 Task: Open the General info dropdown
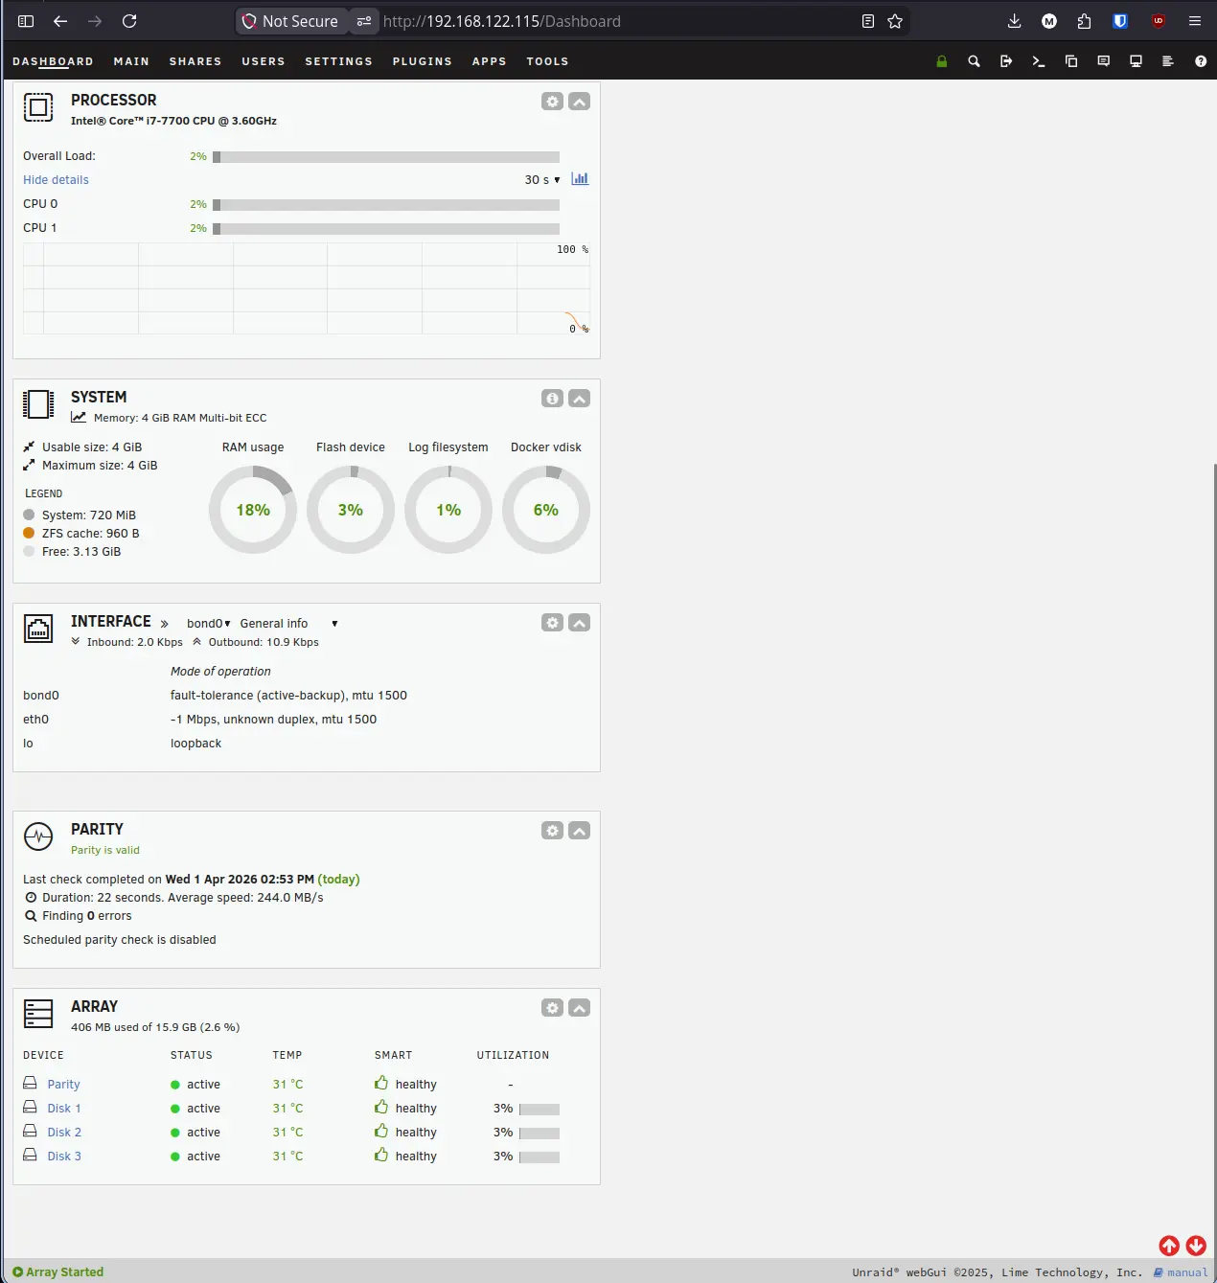coord(288,624)
